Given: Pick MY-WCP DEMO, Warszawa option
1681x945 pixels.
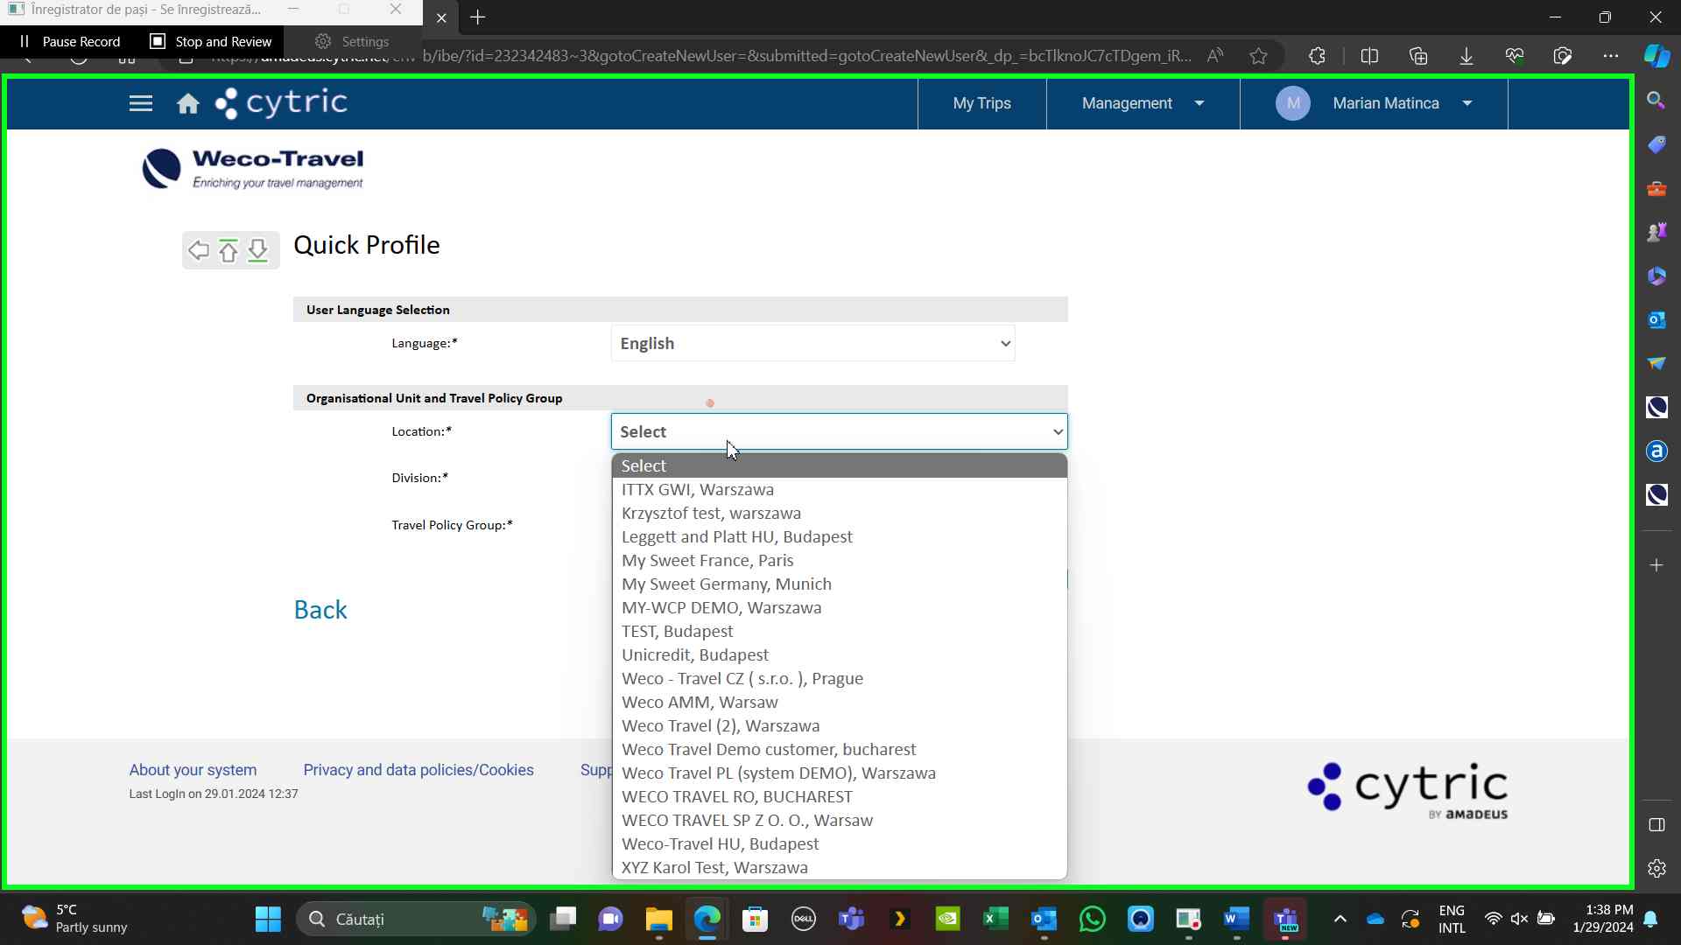Looking at the screenshot, I should [840, 607].
